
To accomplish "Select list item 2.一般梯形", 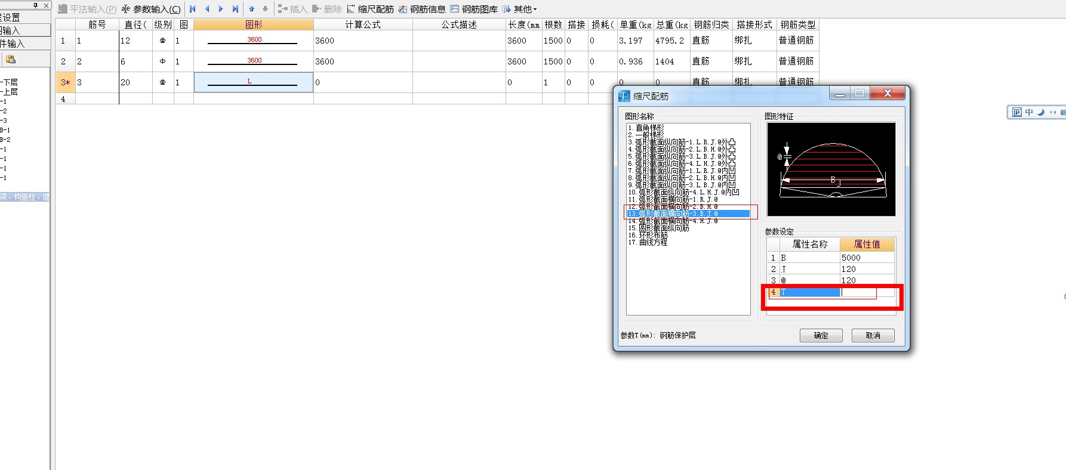I will pyautogui.click(x=646, y=135).
